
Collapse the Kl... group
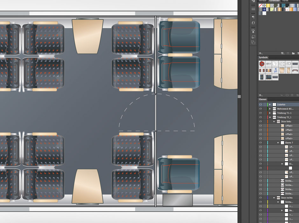pyautogui.click(x=282, y=164)
